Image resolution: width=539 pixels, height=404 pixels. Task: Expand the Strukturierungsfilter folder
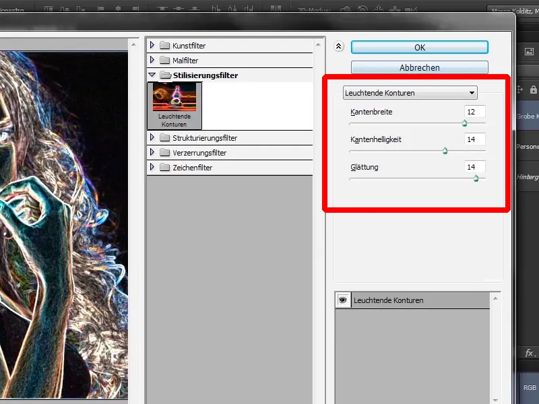152,137
